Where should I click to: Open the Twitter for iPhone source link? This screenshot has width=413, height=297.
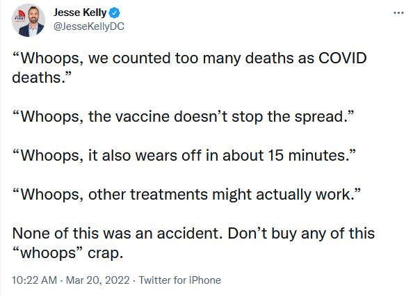coord(179,280)
